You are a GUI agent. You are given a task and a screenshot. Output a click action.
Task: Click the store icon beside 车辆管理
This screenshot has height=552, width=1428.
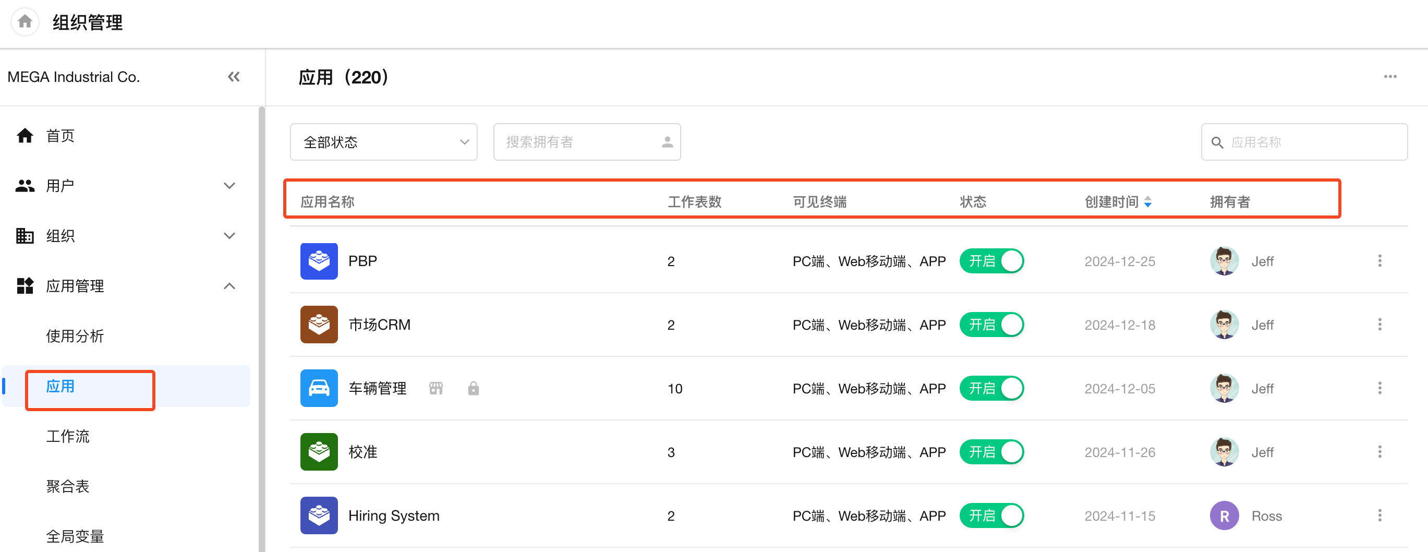click(435, 388)
